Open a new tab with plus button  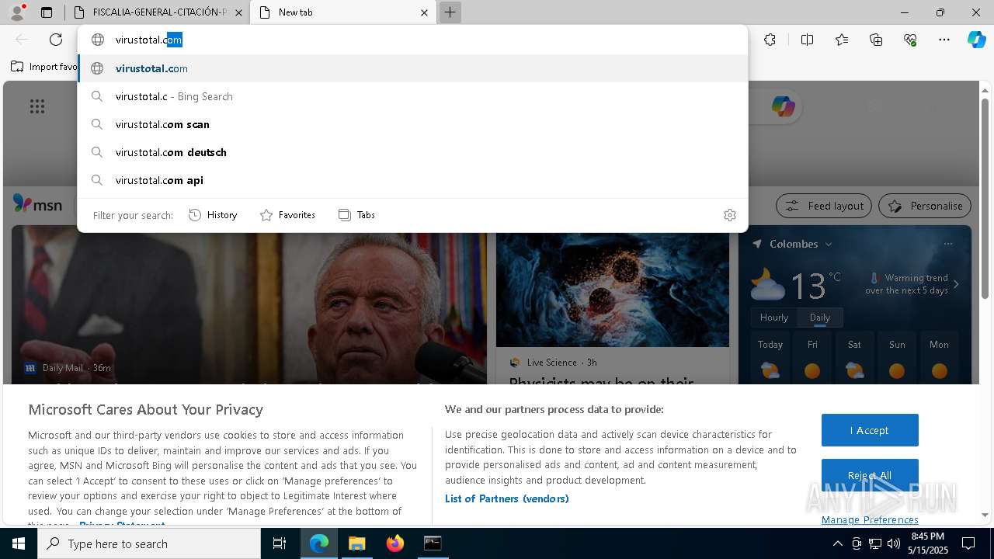click(450, 12)
